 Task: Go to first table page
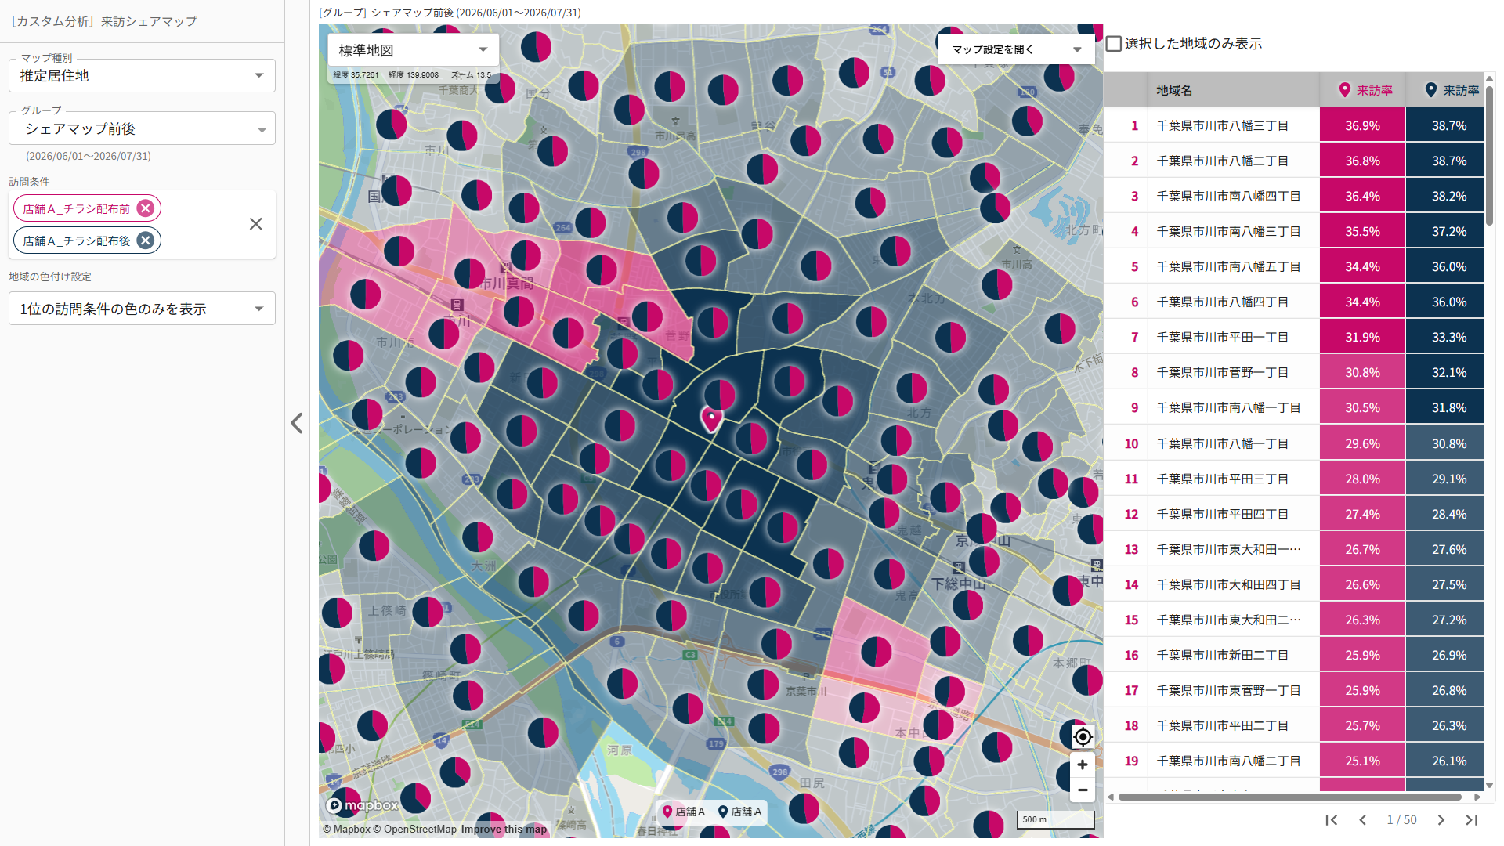pyautogui.click(x=1331, y=820)
